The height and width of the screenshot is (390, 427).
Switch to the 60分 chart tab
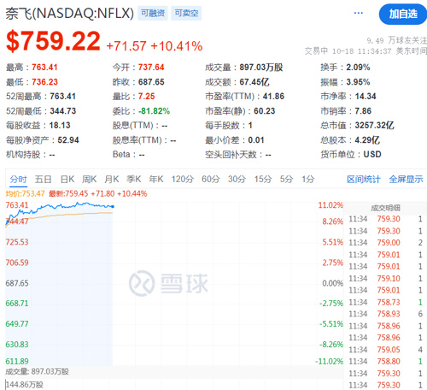click(x=211, y=180)
